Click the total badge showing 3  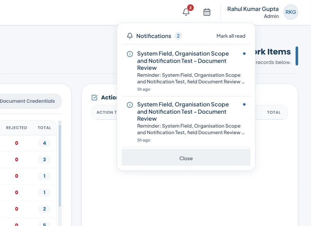coord(45,159)
